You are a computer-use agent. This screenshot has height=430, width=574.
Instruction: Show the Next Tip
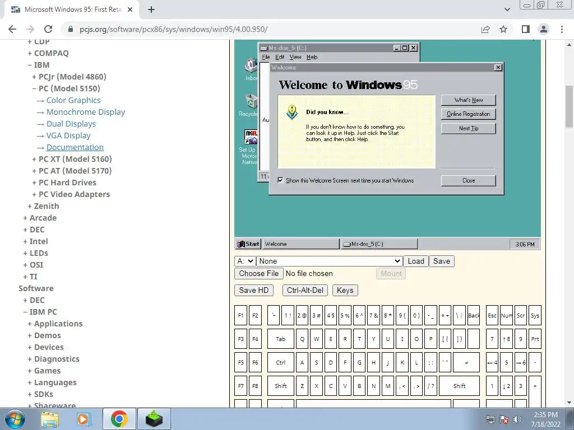(x=469, y=128)
